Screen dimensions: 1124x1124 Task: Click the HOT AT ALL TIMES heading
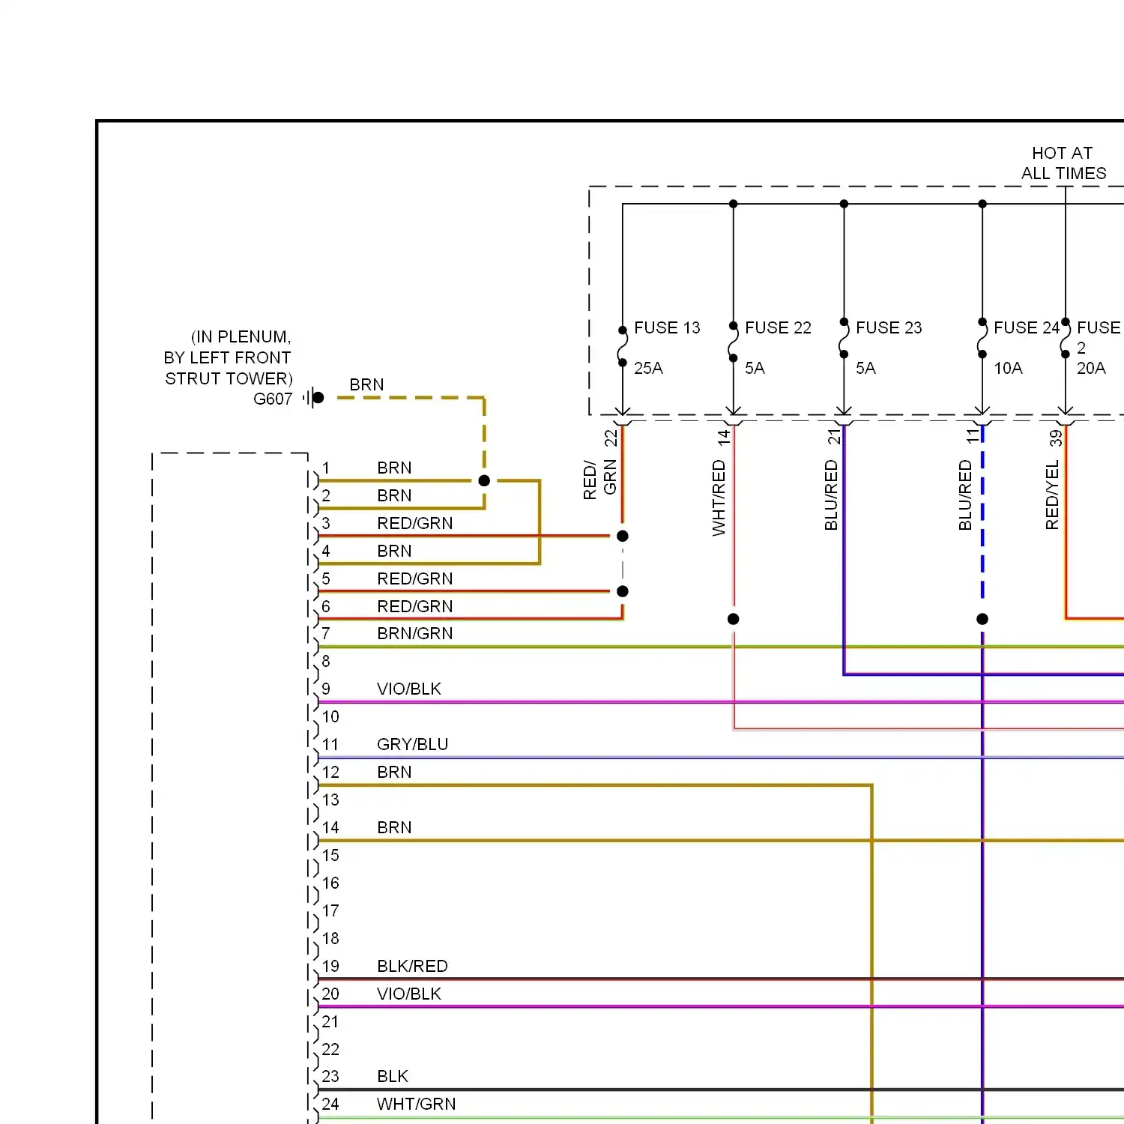(1063, 163)
